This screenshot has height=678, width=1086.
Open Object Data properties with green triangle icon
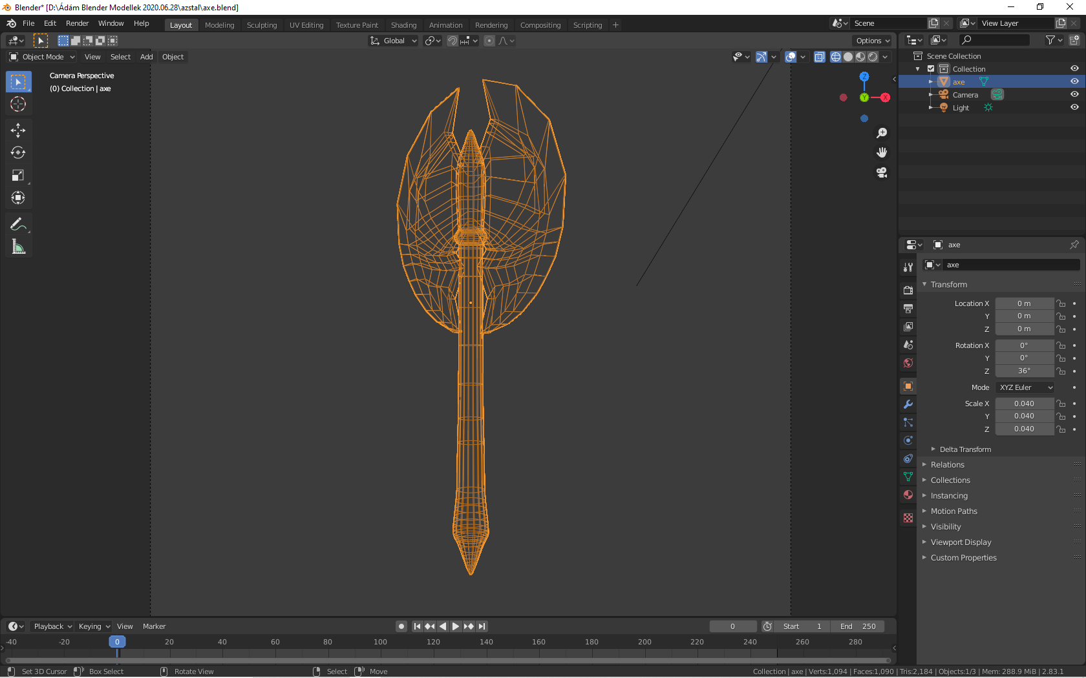point(908,477)
